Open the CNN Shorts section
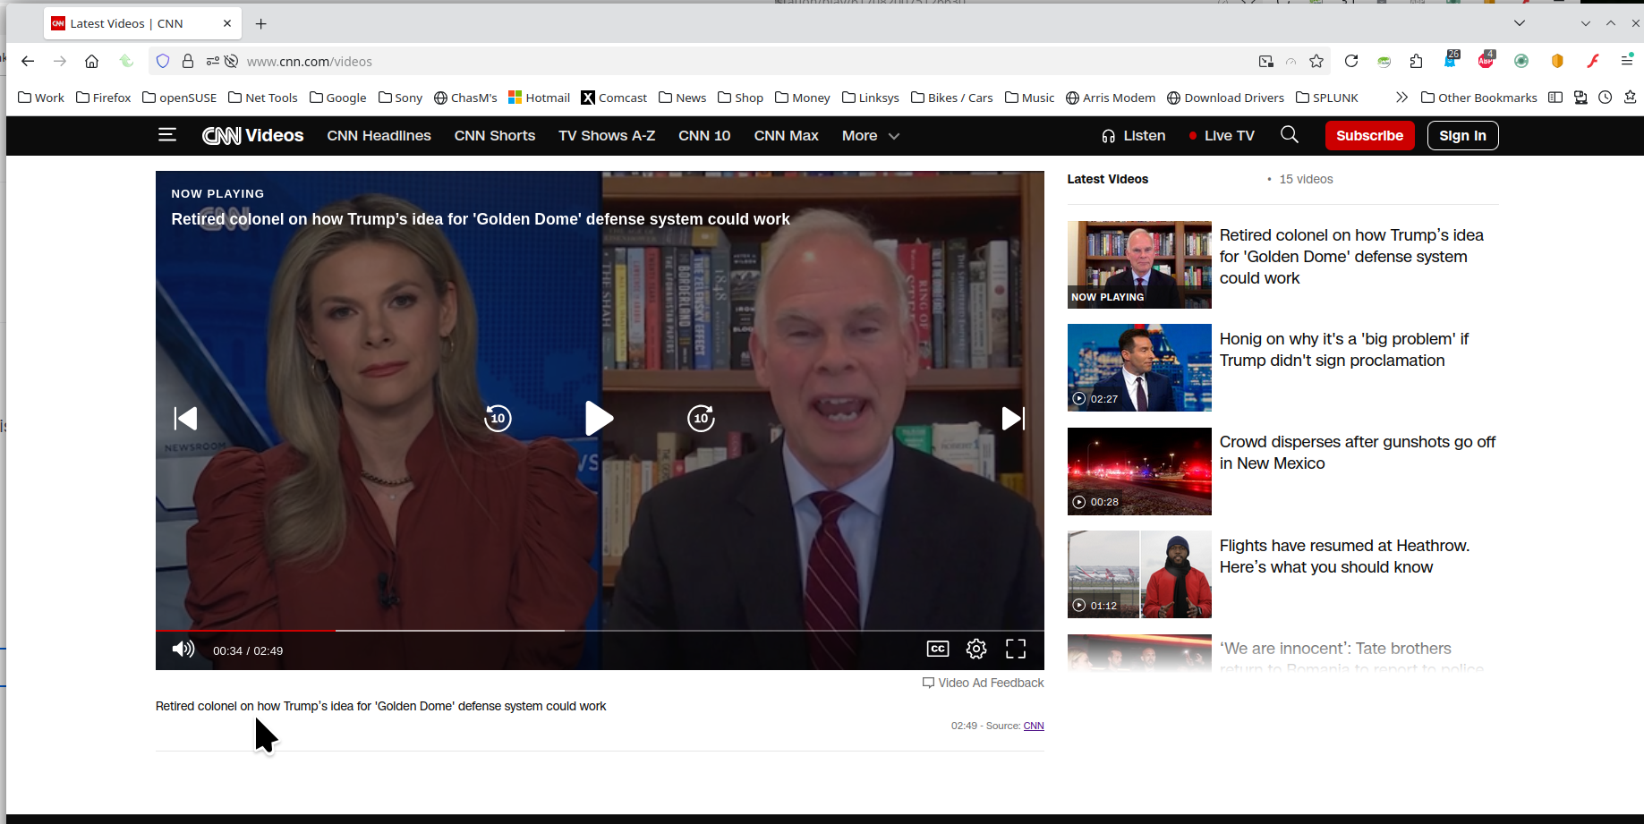Image resolution: width=1644 pixels, height=824 pixels. point(495,135)
